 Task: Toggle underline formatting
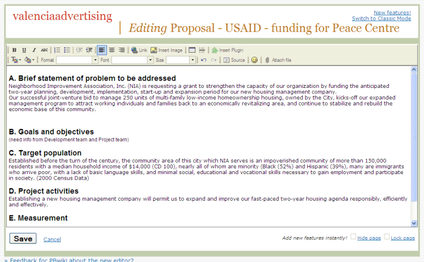coord(24,50)
